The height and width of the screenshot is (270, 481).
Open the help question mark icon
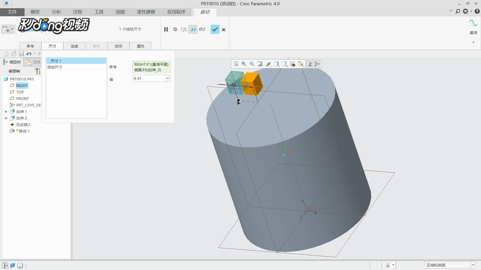click(477, 12)
